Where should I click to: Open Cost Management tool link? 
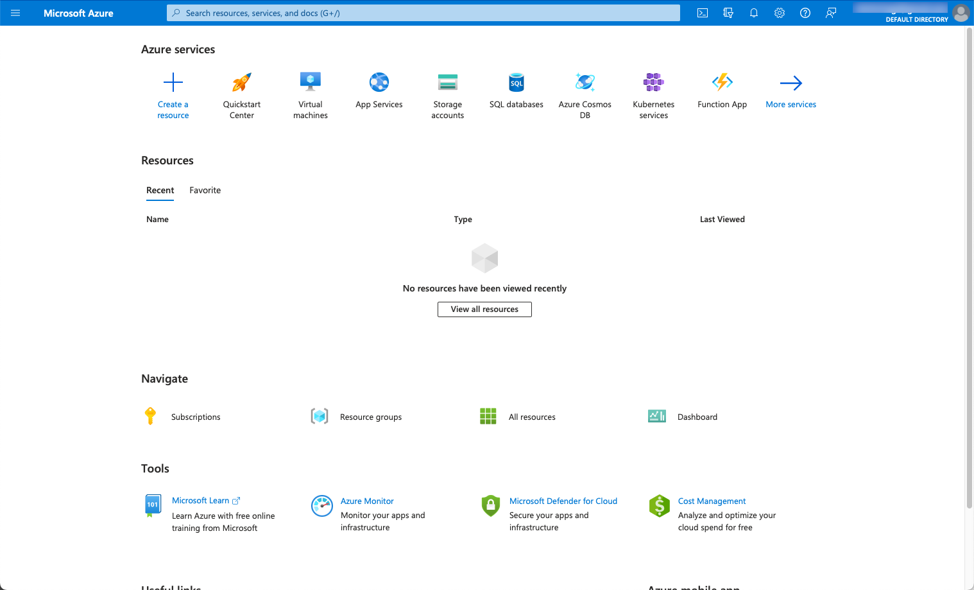pos(712,501)
